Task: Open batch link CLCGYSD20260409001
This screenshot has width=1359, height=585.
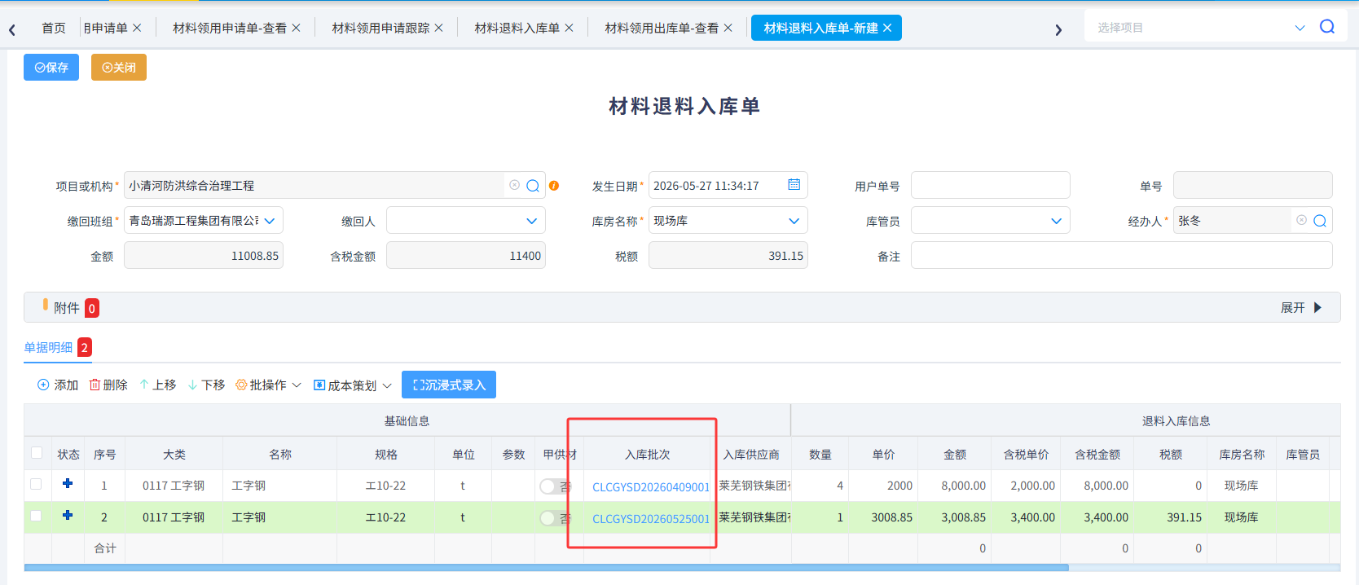Action: (651, 487)
